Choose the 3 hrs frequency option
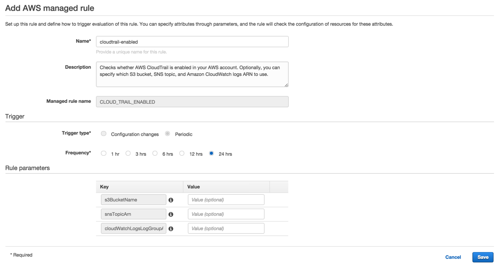This screenshot has width=499, height=267. [128, 153]
